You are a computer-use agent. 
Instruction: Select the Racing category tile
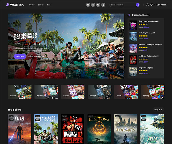pos(153,92)
